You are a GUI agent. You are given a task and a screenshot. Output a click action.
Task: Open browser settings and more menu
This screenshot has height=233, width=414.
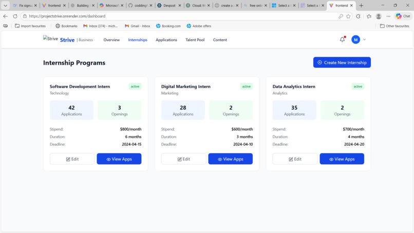point(388,16)
